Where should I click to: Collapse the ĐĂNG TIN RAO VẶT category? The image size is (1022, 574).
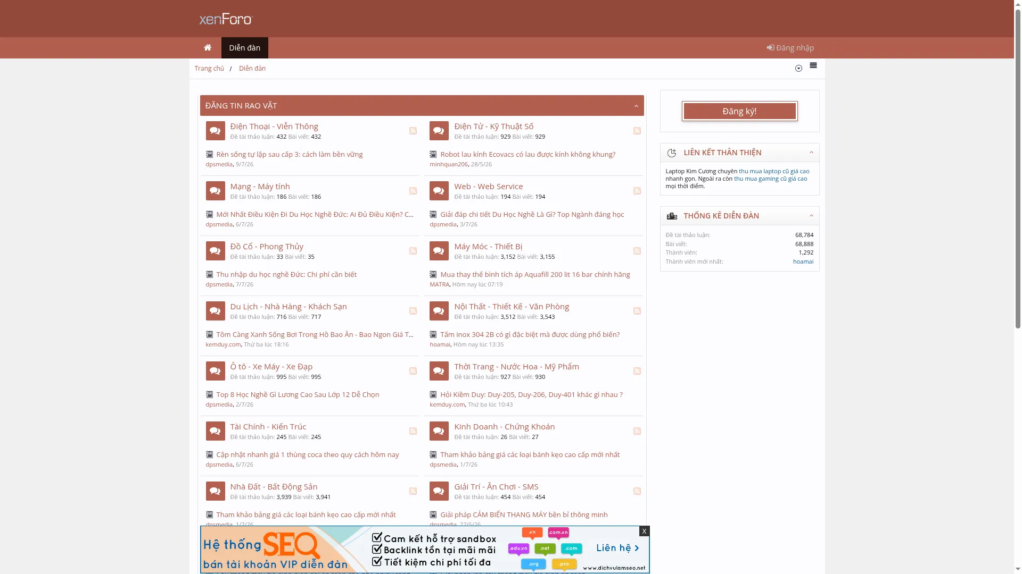[636, 106]
